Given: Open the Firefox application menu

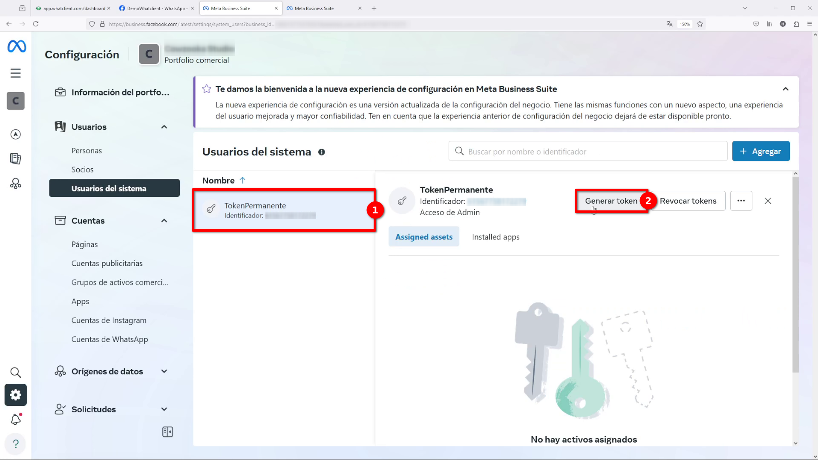Looking at the screenshot, I should (x=809, y=24).
